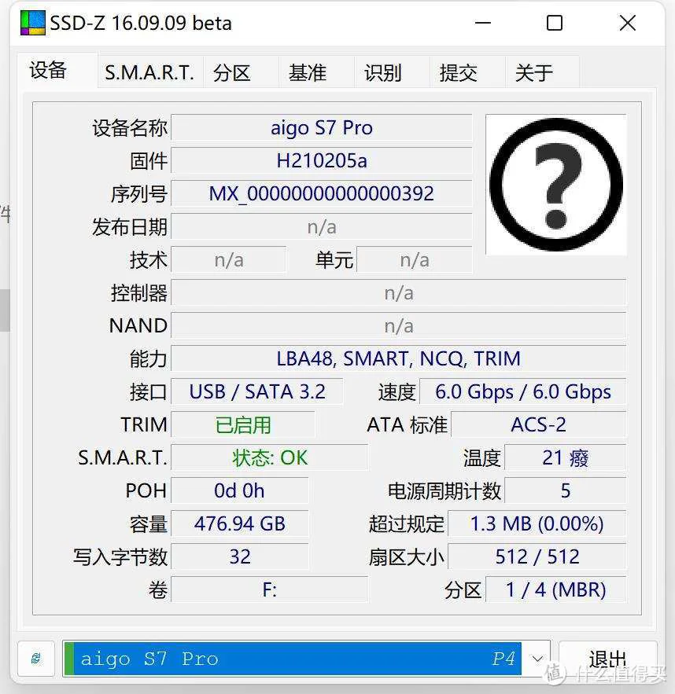
Task: Close the SSD-Z window
Action: coord(628,23)
